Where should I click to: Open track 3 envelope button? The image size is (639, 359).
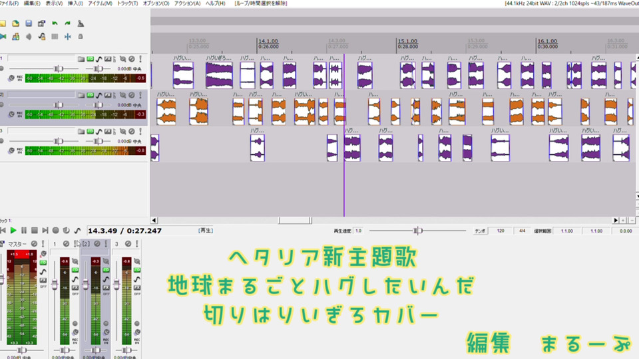click(99, 132)
